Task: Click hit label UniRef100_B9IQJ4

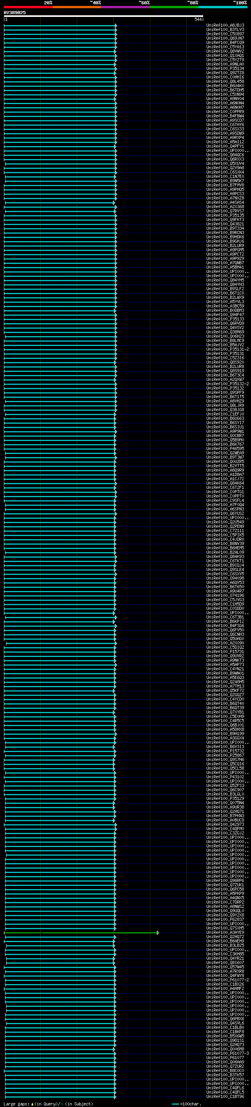Action: pyautogui.click(x=225, y=565)
